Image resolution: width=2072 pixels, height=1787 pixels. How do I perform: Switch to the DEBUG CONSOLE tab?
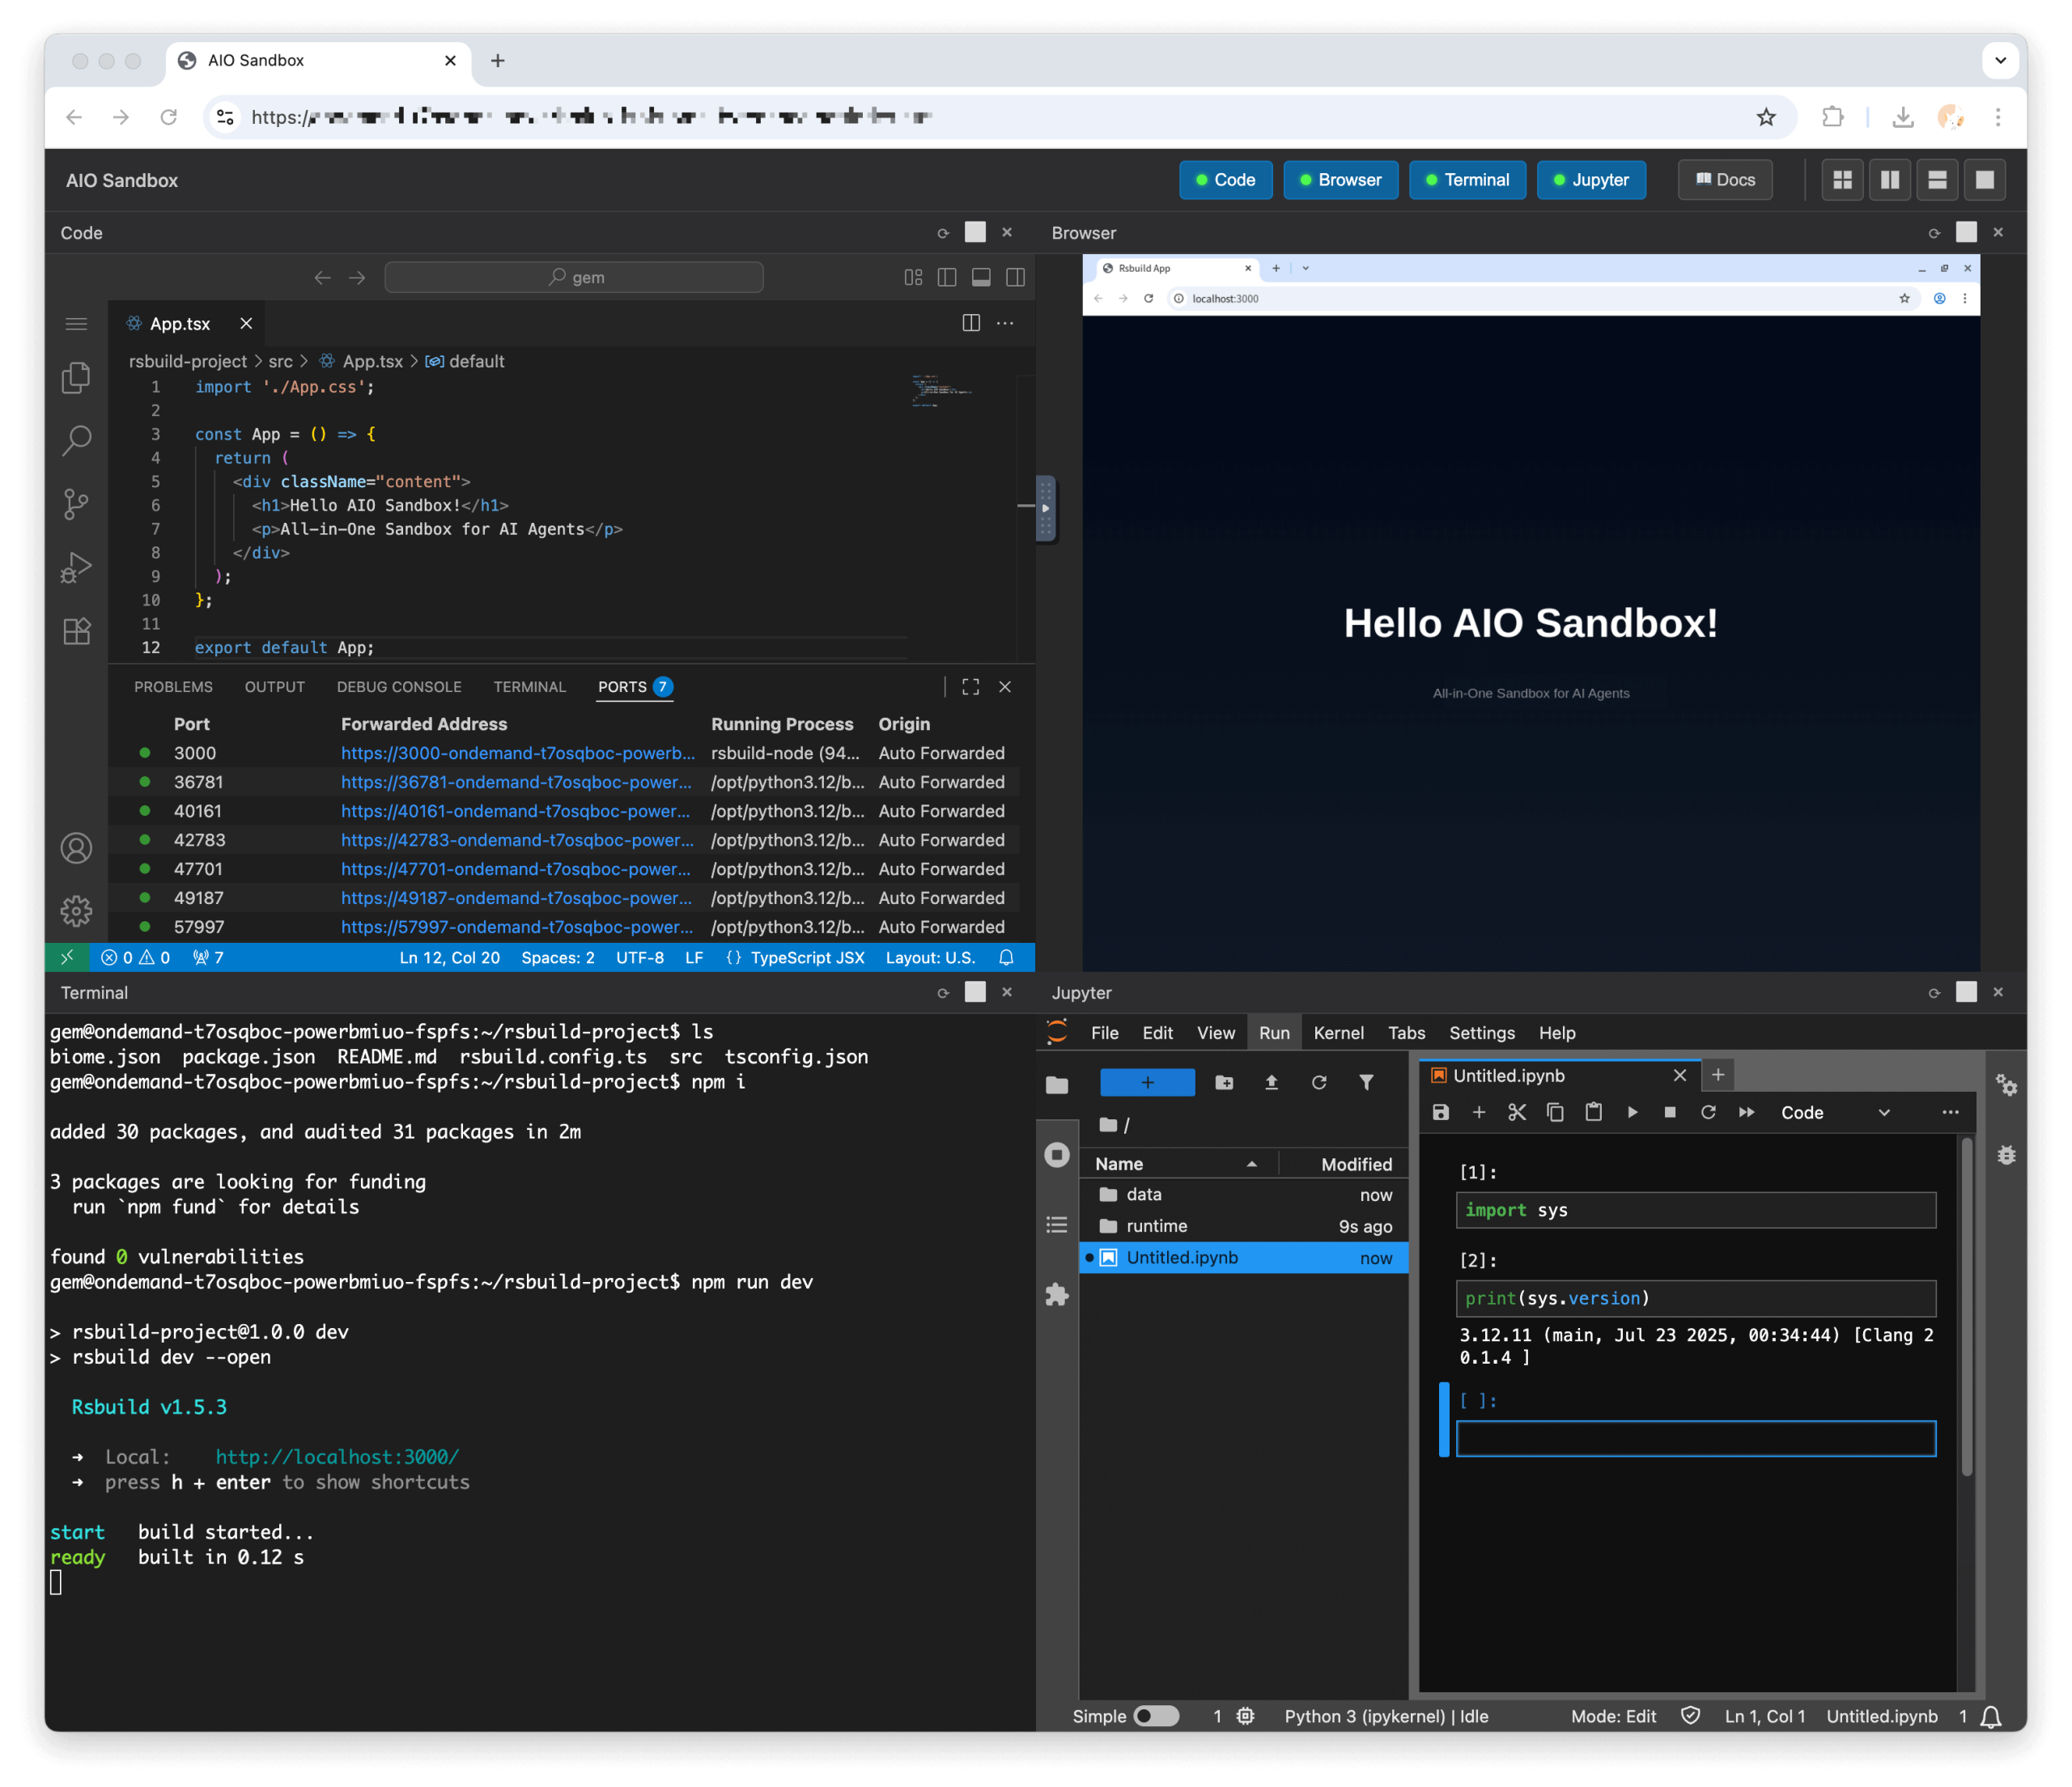point(399,687)
